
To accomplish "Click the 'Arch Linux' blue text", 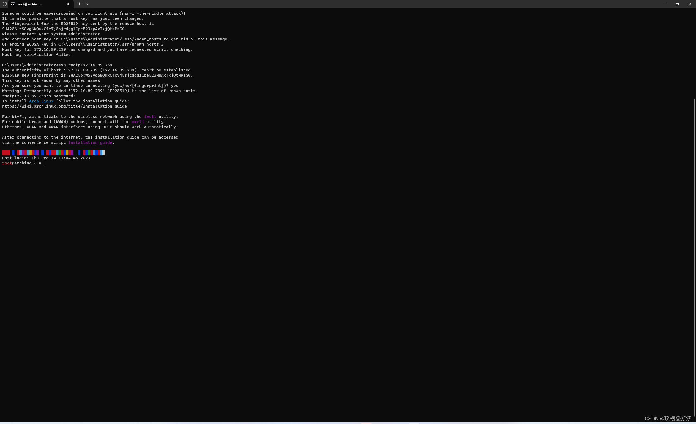I will tap(41, 101).
